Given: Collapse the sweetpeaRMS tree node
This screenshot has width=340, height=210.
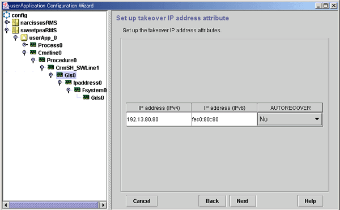Looking at the screenshot, I should [x=7, y=30].
